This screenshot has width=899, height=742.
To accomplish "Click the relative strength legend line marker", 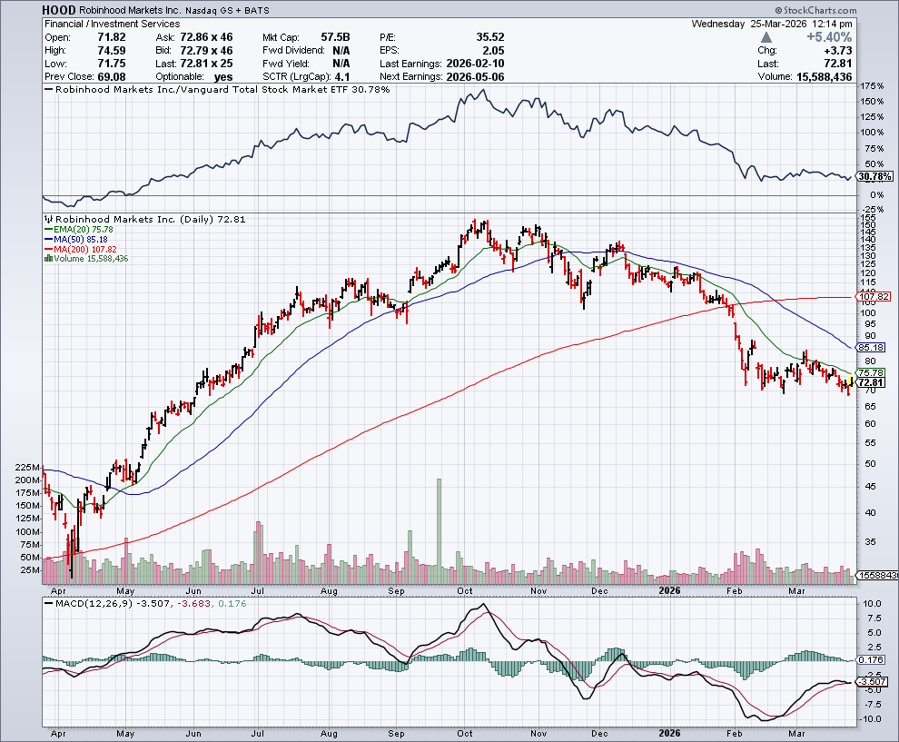I will click(x=49, y=91).
